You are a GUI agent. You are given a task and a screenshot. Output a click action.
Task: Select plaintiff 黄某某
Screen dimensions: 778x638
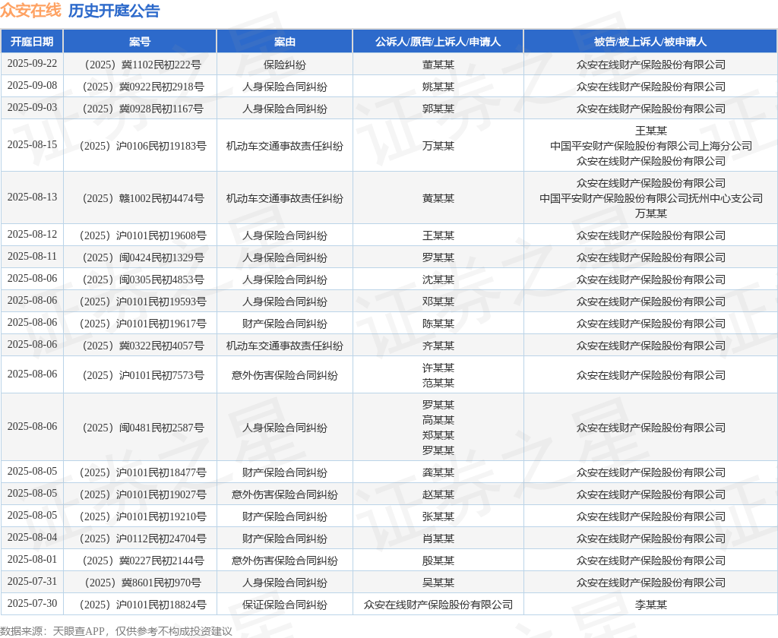[438, 198]
